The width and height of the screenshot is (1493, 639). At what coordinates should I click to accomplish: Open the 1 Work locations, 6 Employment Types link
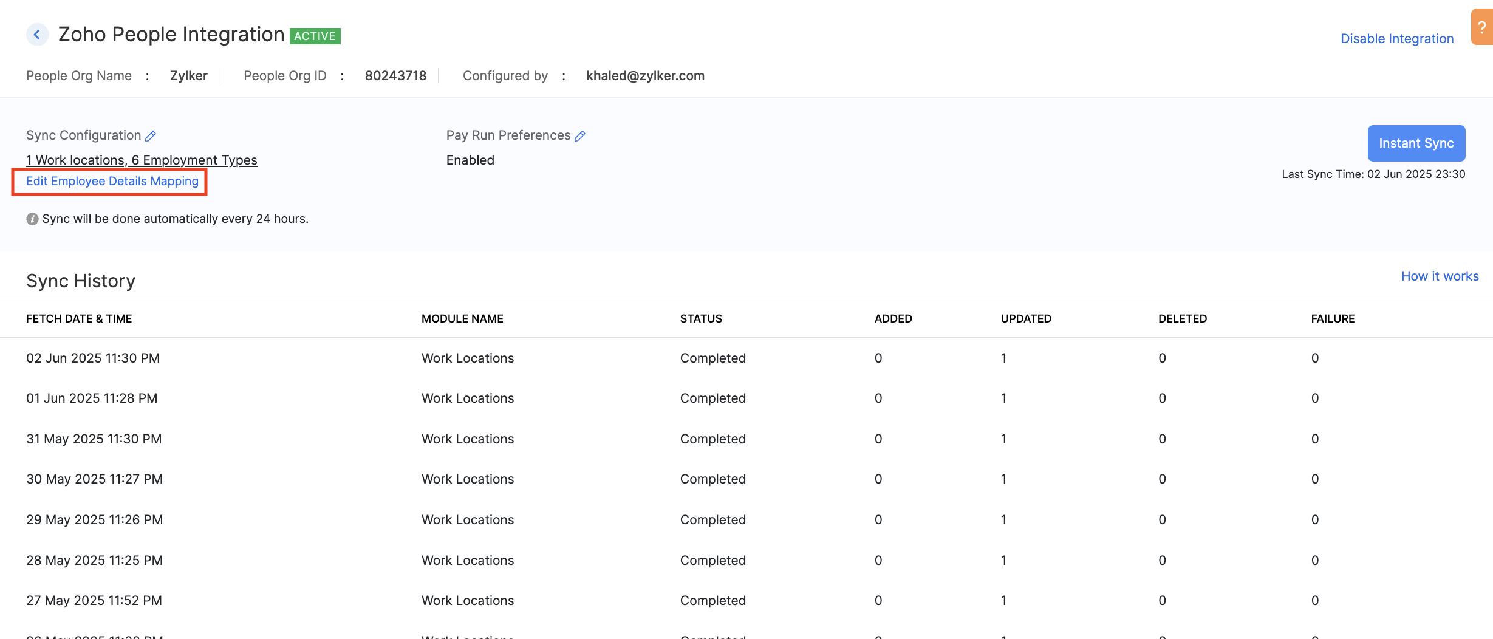point(142,160)
